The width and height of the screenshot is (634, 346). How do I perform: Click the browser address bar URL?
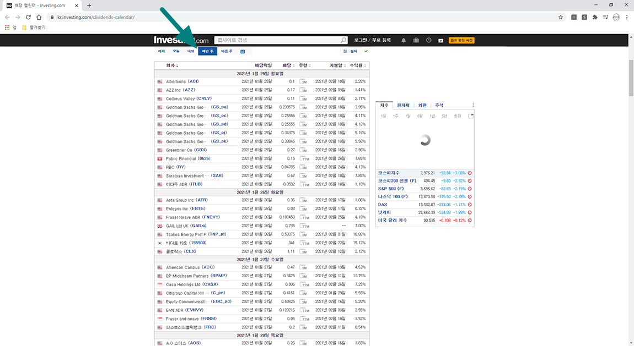(96, 17)
